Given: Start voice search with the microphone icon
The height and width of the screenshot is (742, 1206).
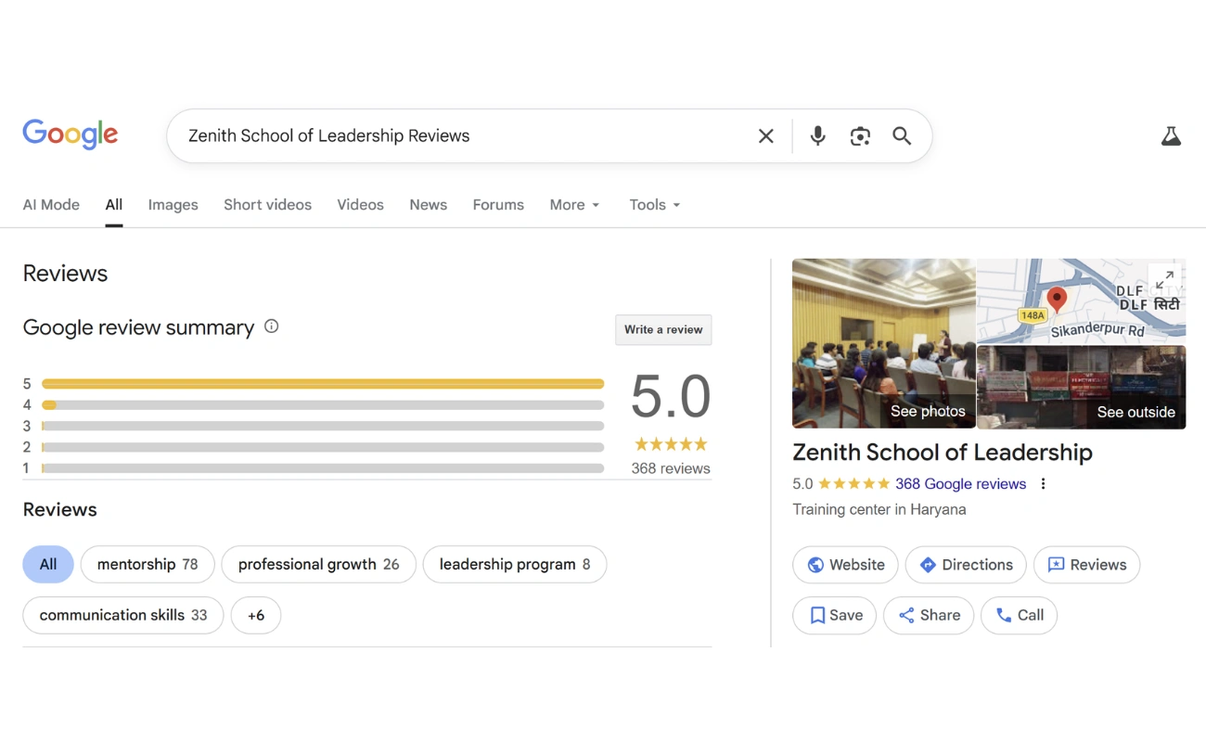Looking at the screenshot, I should [817, 136].
